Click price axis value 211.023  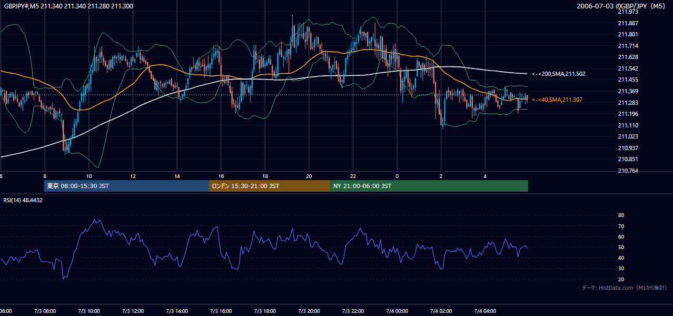click(627, 136)
